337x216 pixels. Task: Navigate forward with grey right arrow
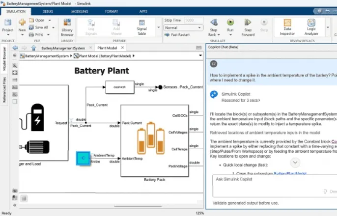(24, 48)
